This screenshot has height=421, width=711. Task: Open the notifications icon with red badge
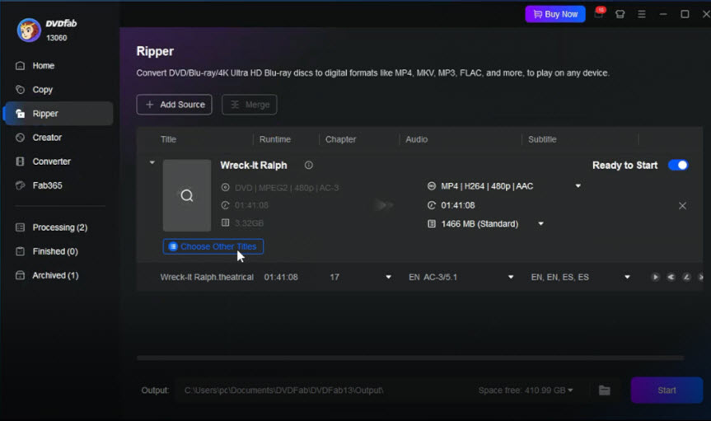pos(599,14)
